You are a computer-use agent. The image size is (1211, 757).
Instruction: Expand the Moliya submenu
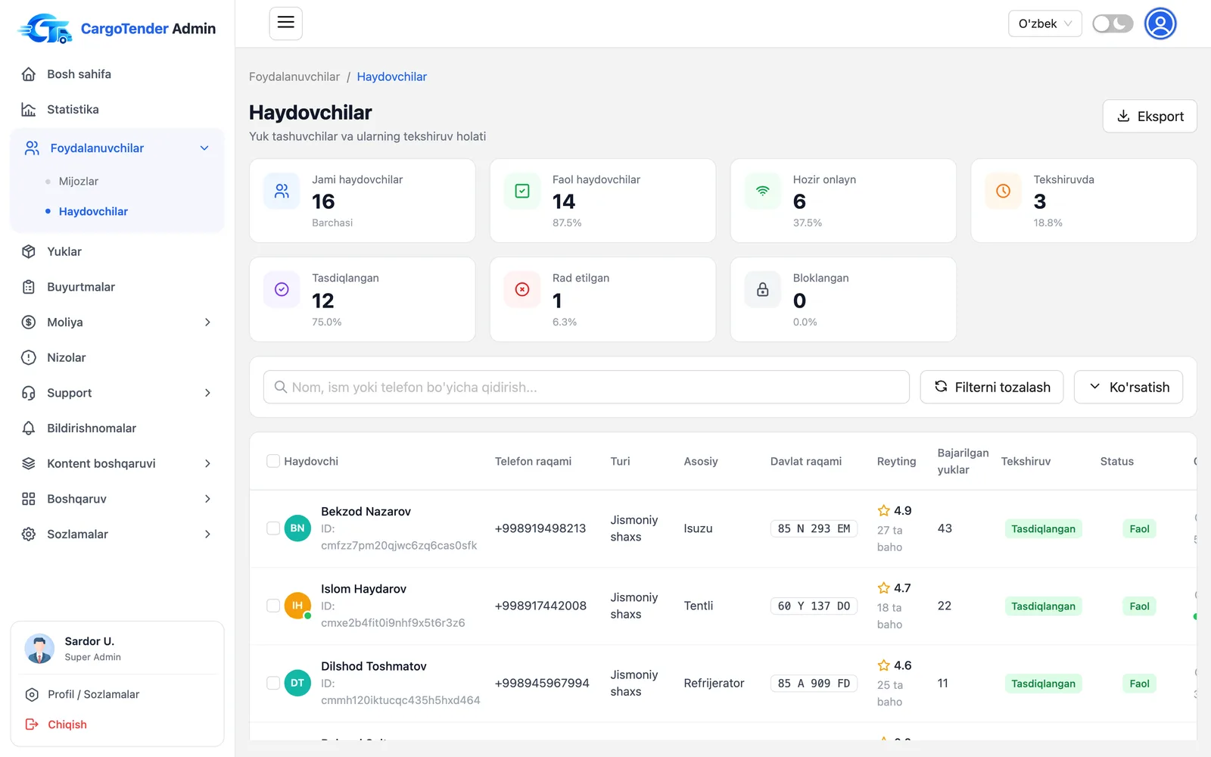point(117,322)
